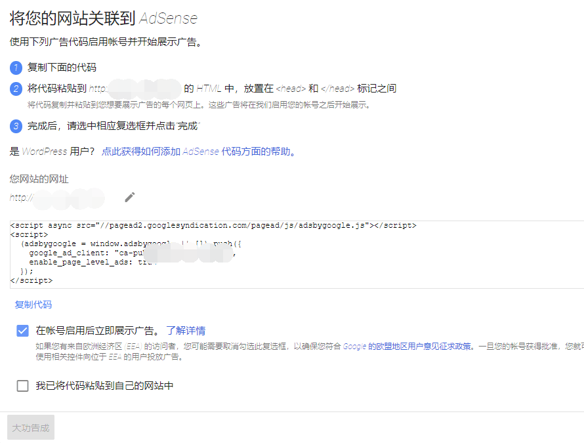Image resolution: width=584 pixels, height=443 pixels.
Task: Check '我已将代码粘贴到自己的网站中' checkbox
Action: 23,386
